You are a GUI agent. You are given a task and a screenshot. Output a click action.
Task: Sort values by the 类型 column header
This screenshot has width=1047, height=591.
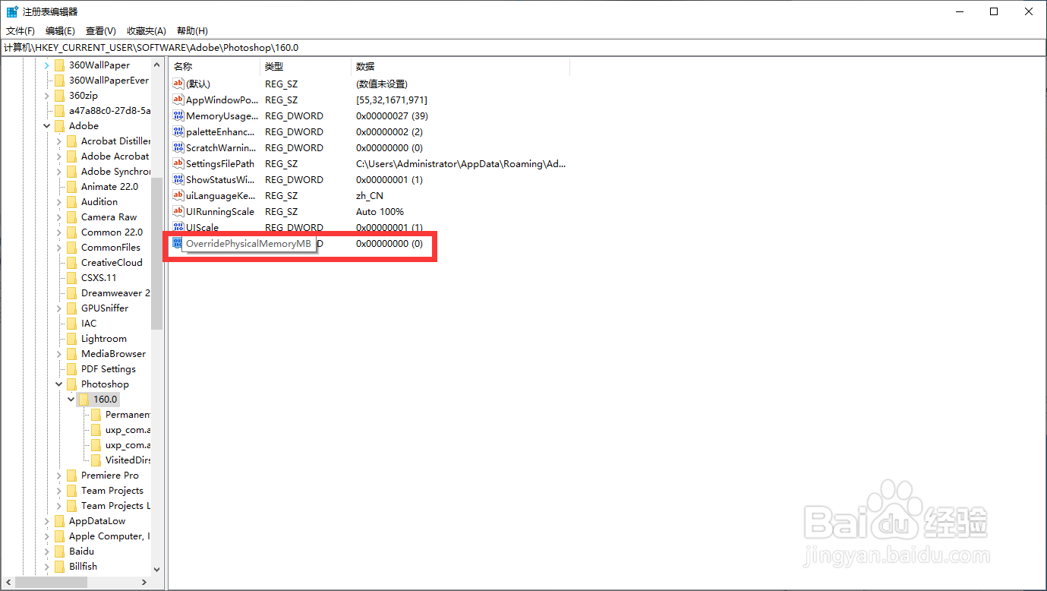tap(306, 67)
